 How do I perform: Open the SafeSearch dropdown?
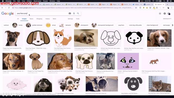(x=167, y=19)
